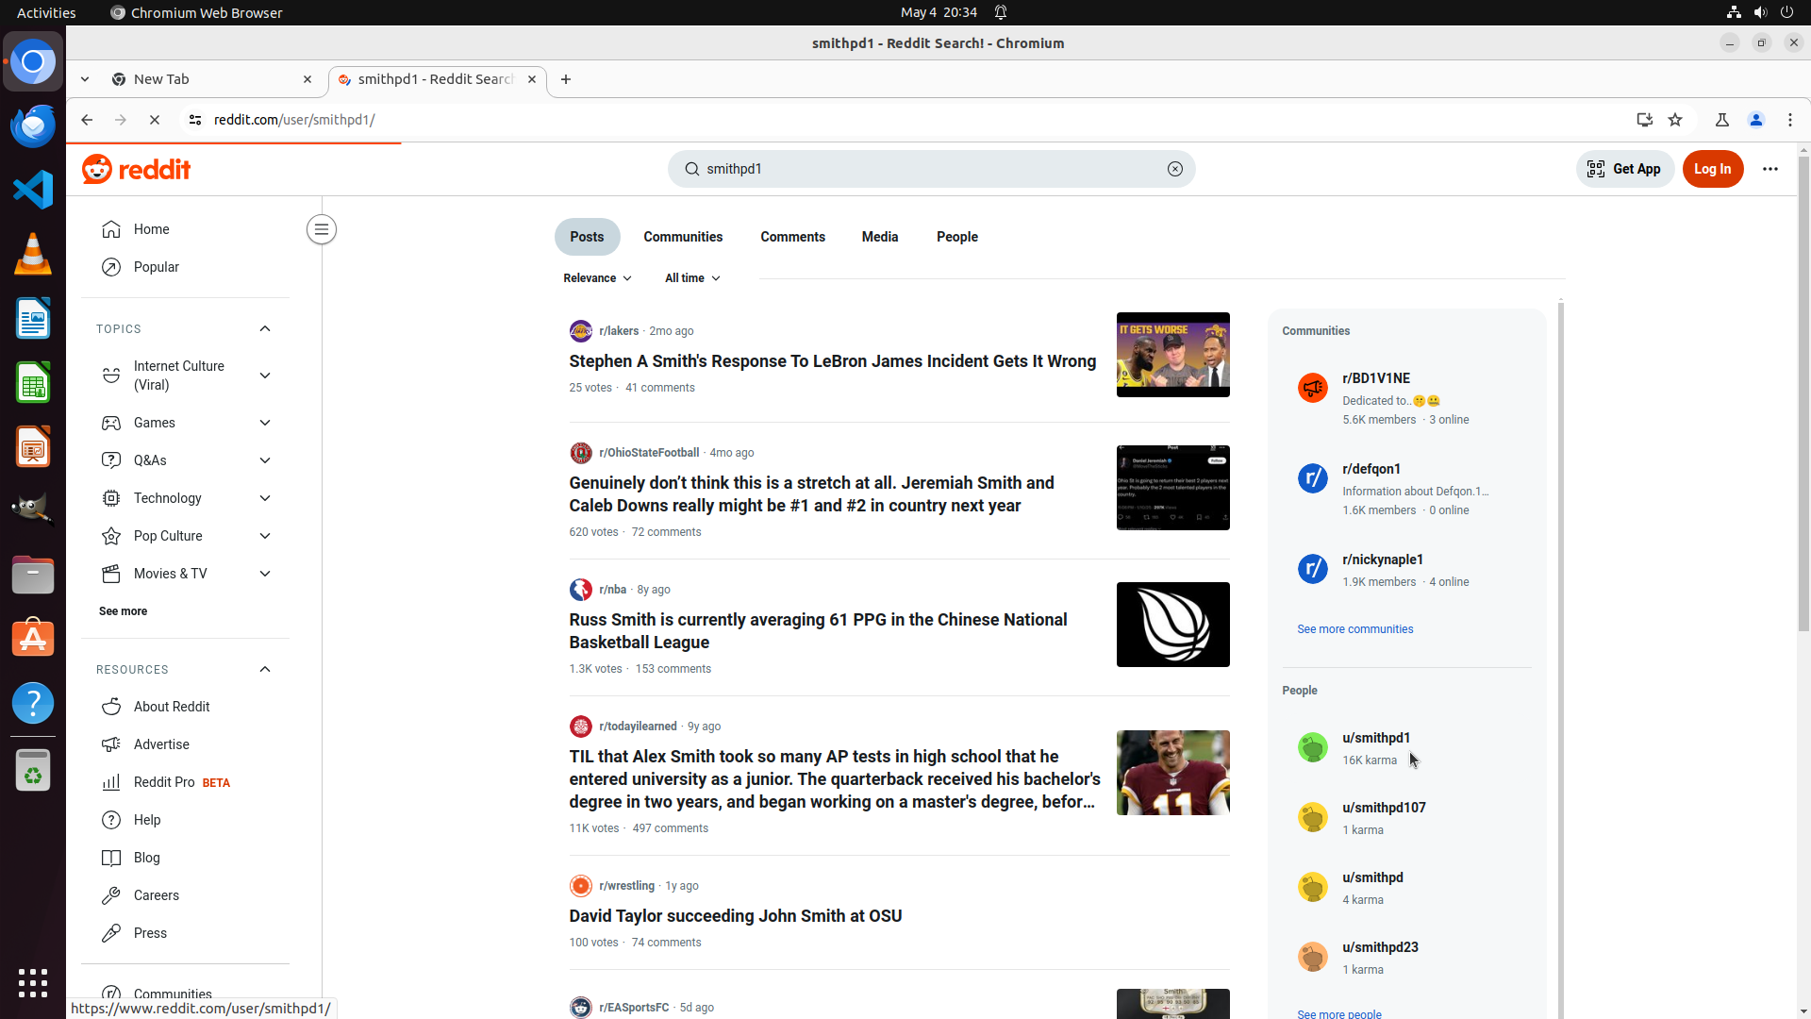Click See more communities link
The height and width of the screenshot is (1019, 1811).
[x=1354, y=629]
